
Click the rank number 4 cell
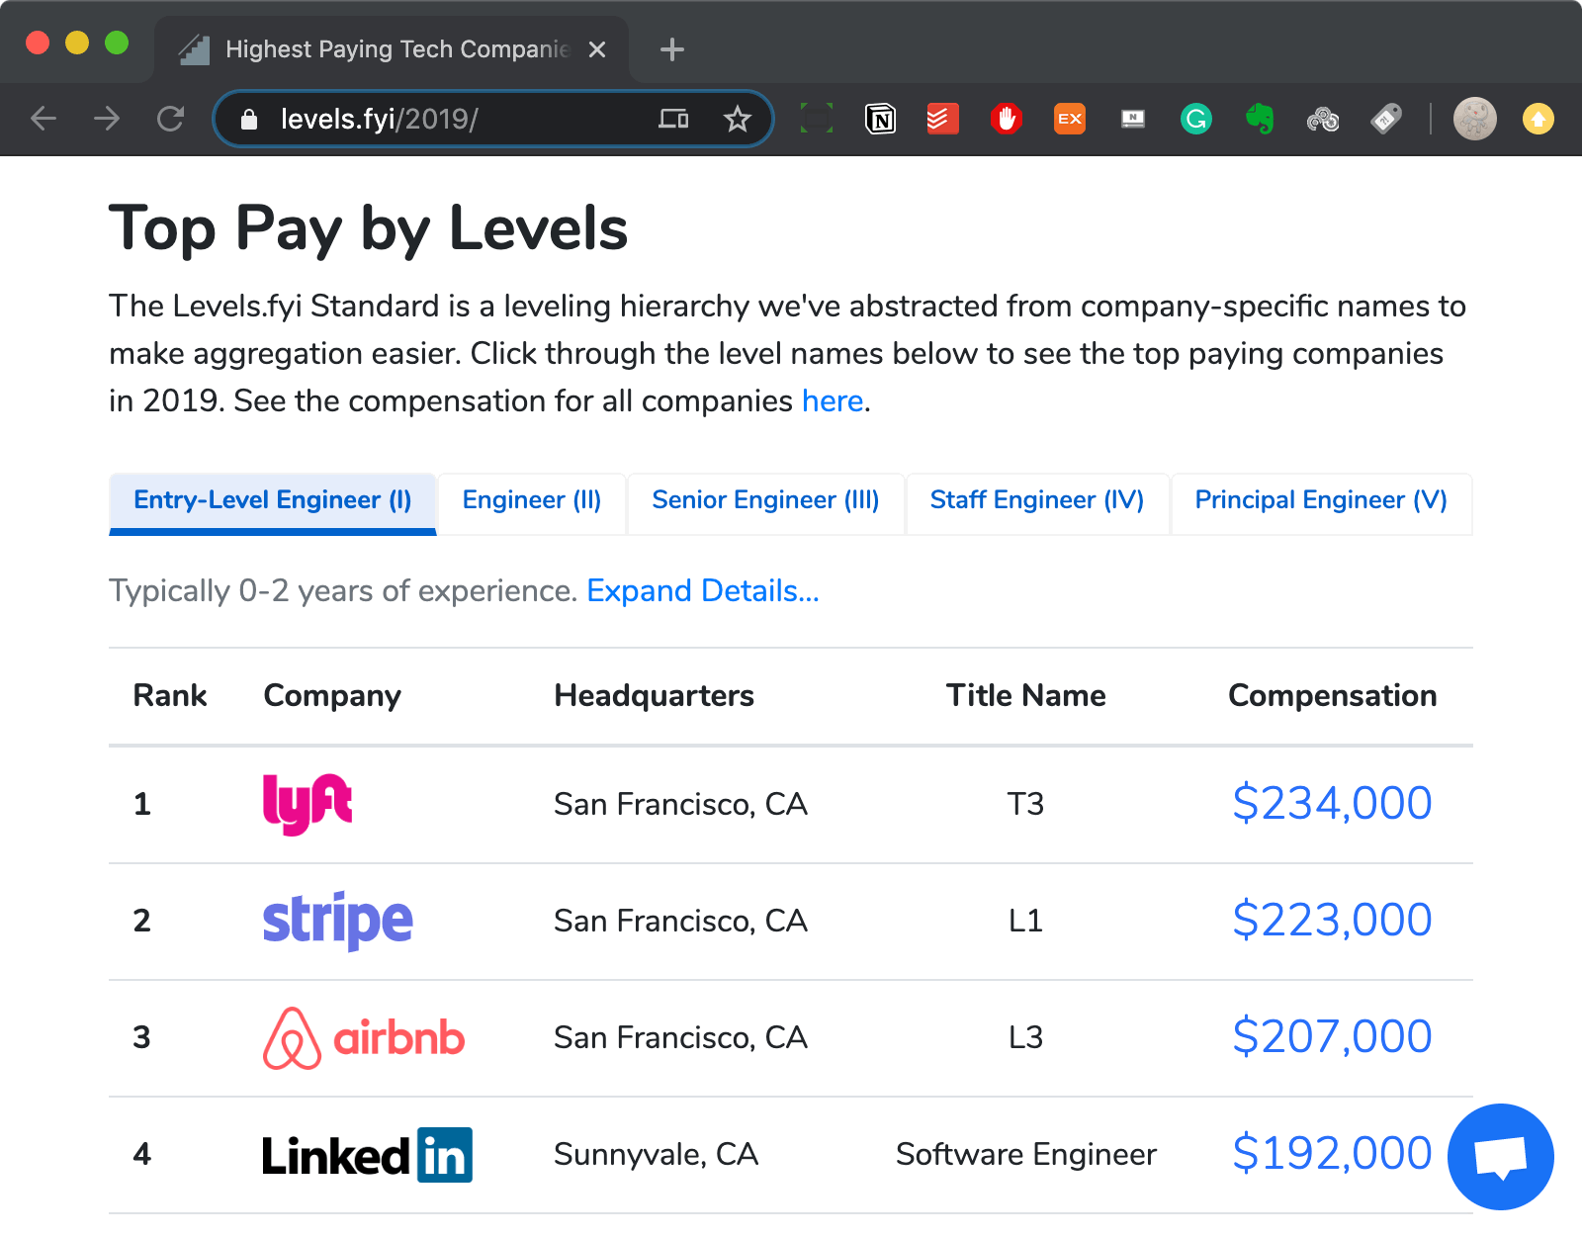(142, 1155)
